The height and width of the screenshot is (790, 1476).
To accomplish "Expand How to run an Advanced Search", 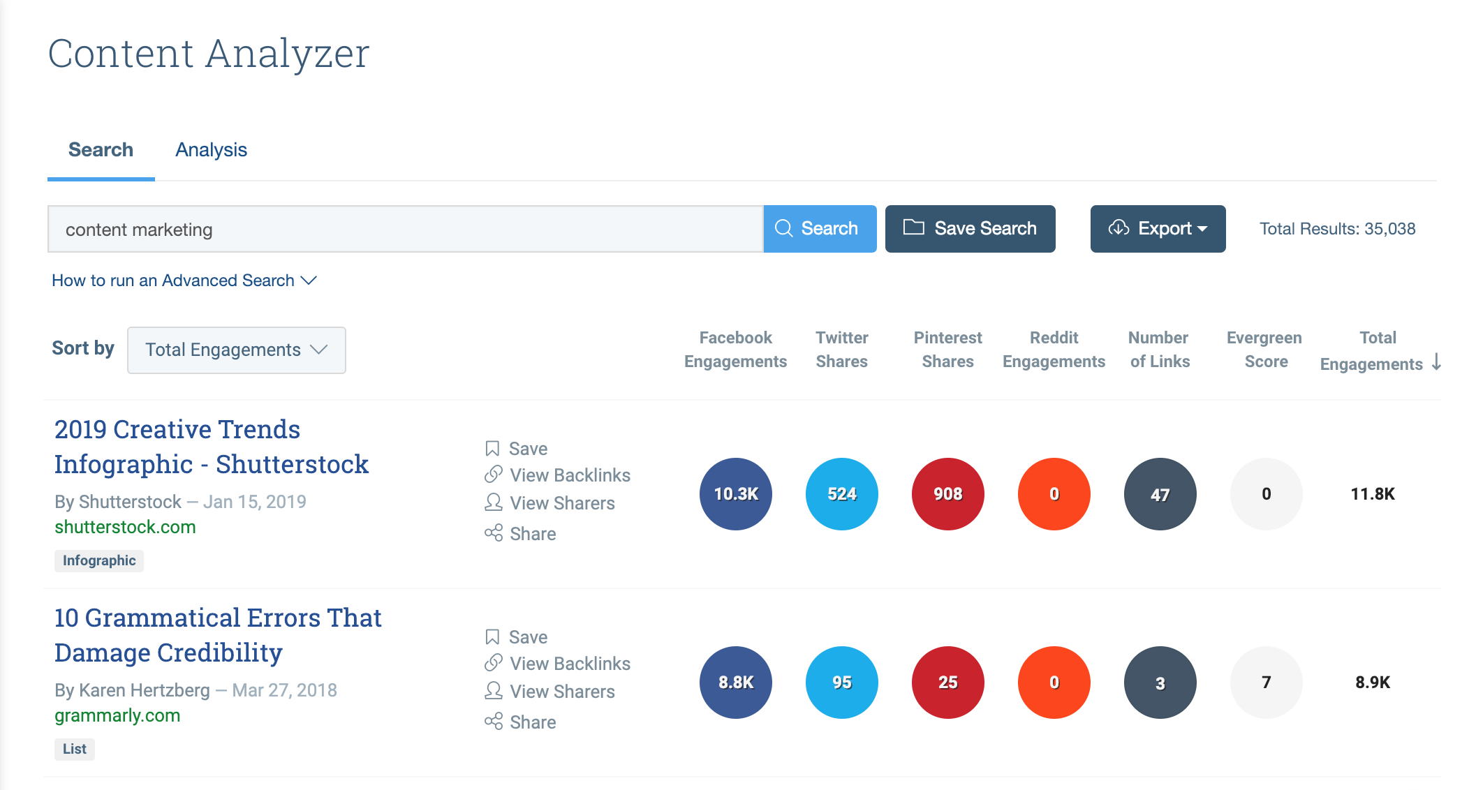I will [184, 281].
